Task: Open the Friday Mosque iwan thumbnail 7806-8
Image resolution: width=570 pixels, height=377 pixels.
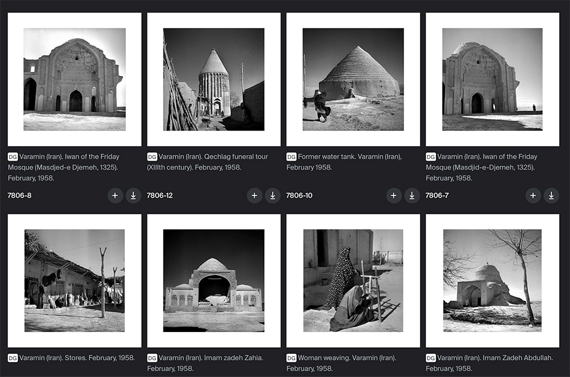Action: [x=75, y=79]
